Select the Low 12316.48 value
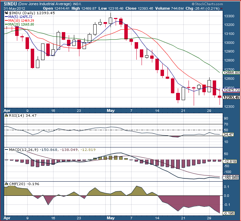 [x=111, y=8]
